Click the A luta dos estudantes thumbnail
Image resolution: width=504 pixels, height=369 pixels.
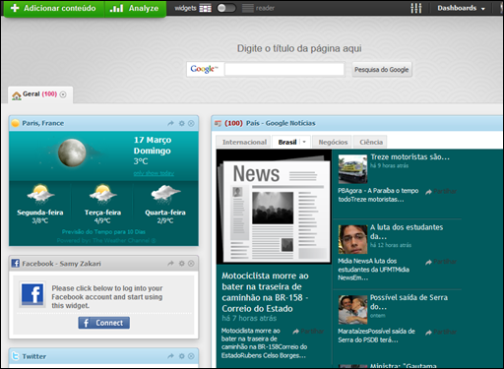click(352, 239)
